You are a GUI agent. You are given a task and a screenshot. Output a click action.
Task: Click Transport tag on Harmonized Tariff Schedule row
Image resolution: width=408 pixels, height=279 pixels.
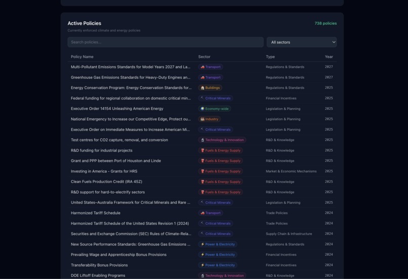(211, 213)
